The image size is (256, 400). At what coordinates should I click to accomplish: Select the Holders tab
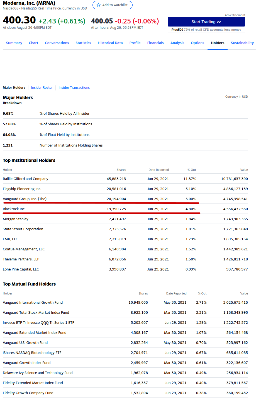(217, 43)
